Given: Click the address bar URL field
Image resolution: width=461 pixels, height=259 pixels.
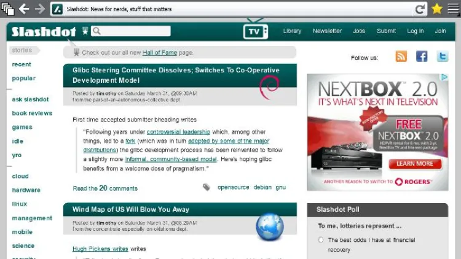Looking at the screenshot, I should click(234, 9).
